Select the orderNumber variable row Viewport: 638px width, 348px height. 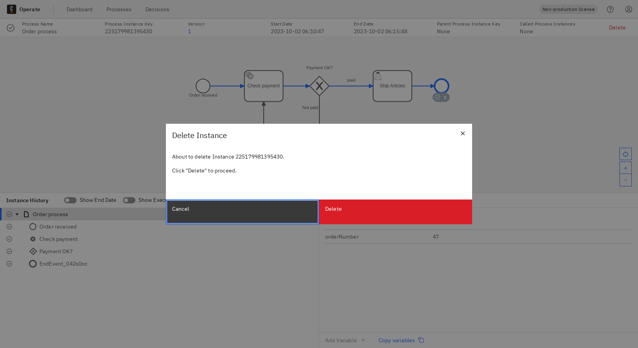[425, 237]
